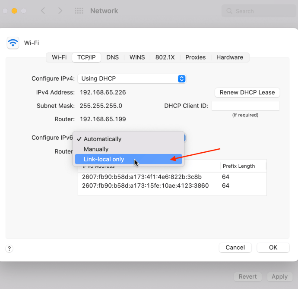The width and height of the screenshot is (298, 289).
Task: Select Link-local only in the IPv6 menu
Action: pos(128,159)
